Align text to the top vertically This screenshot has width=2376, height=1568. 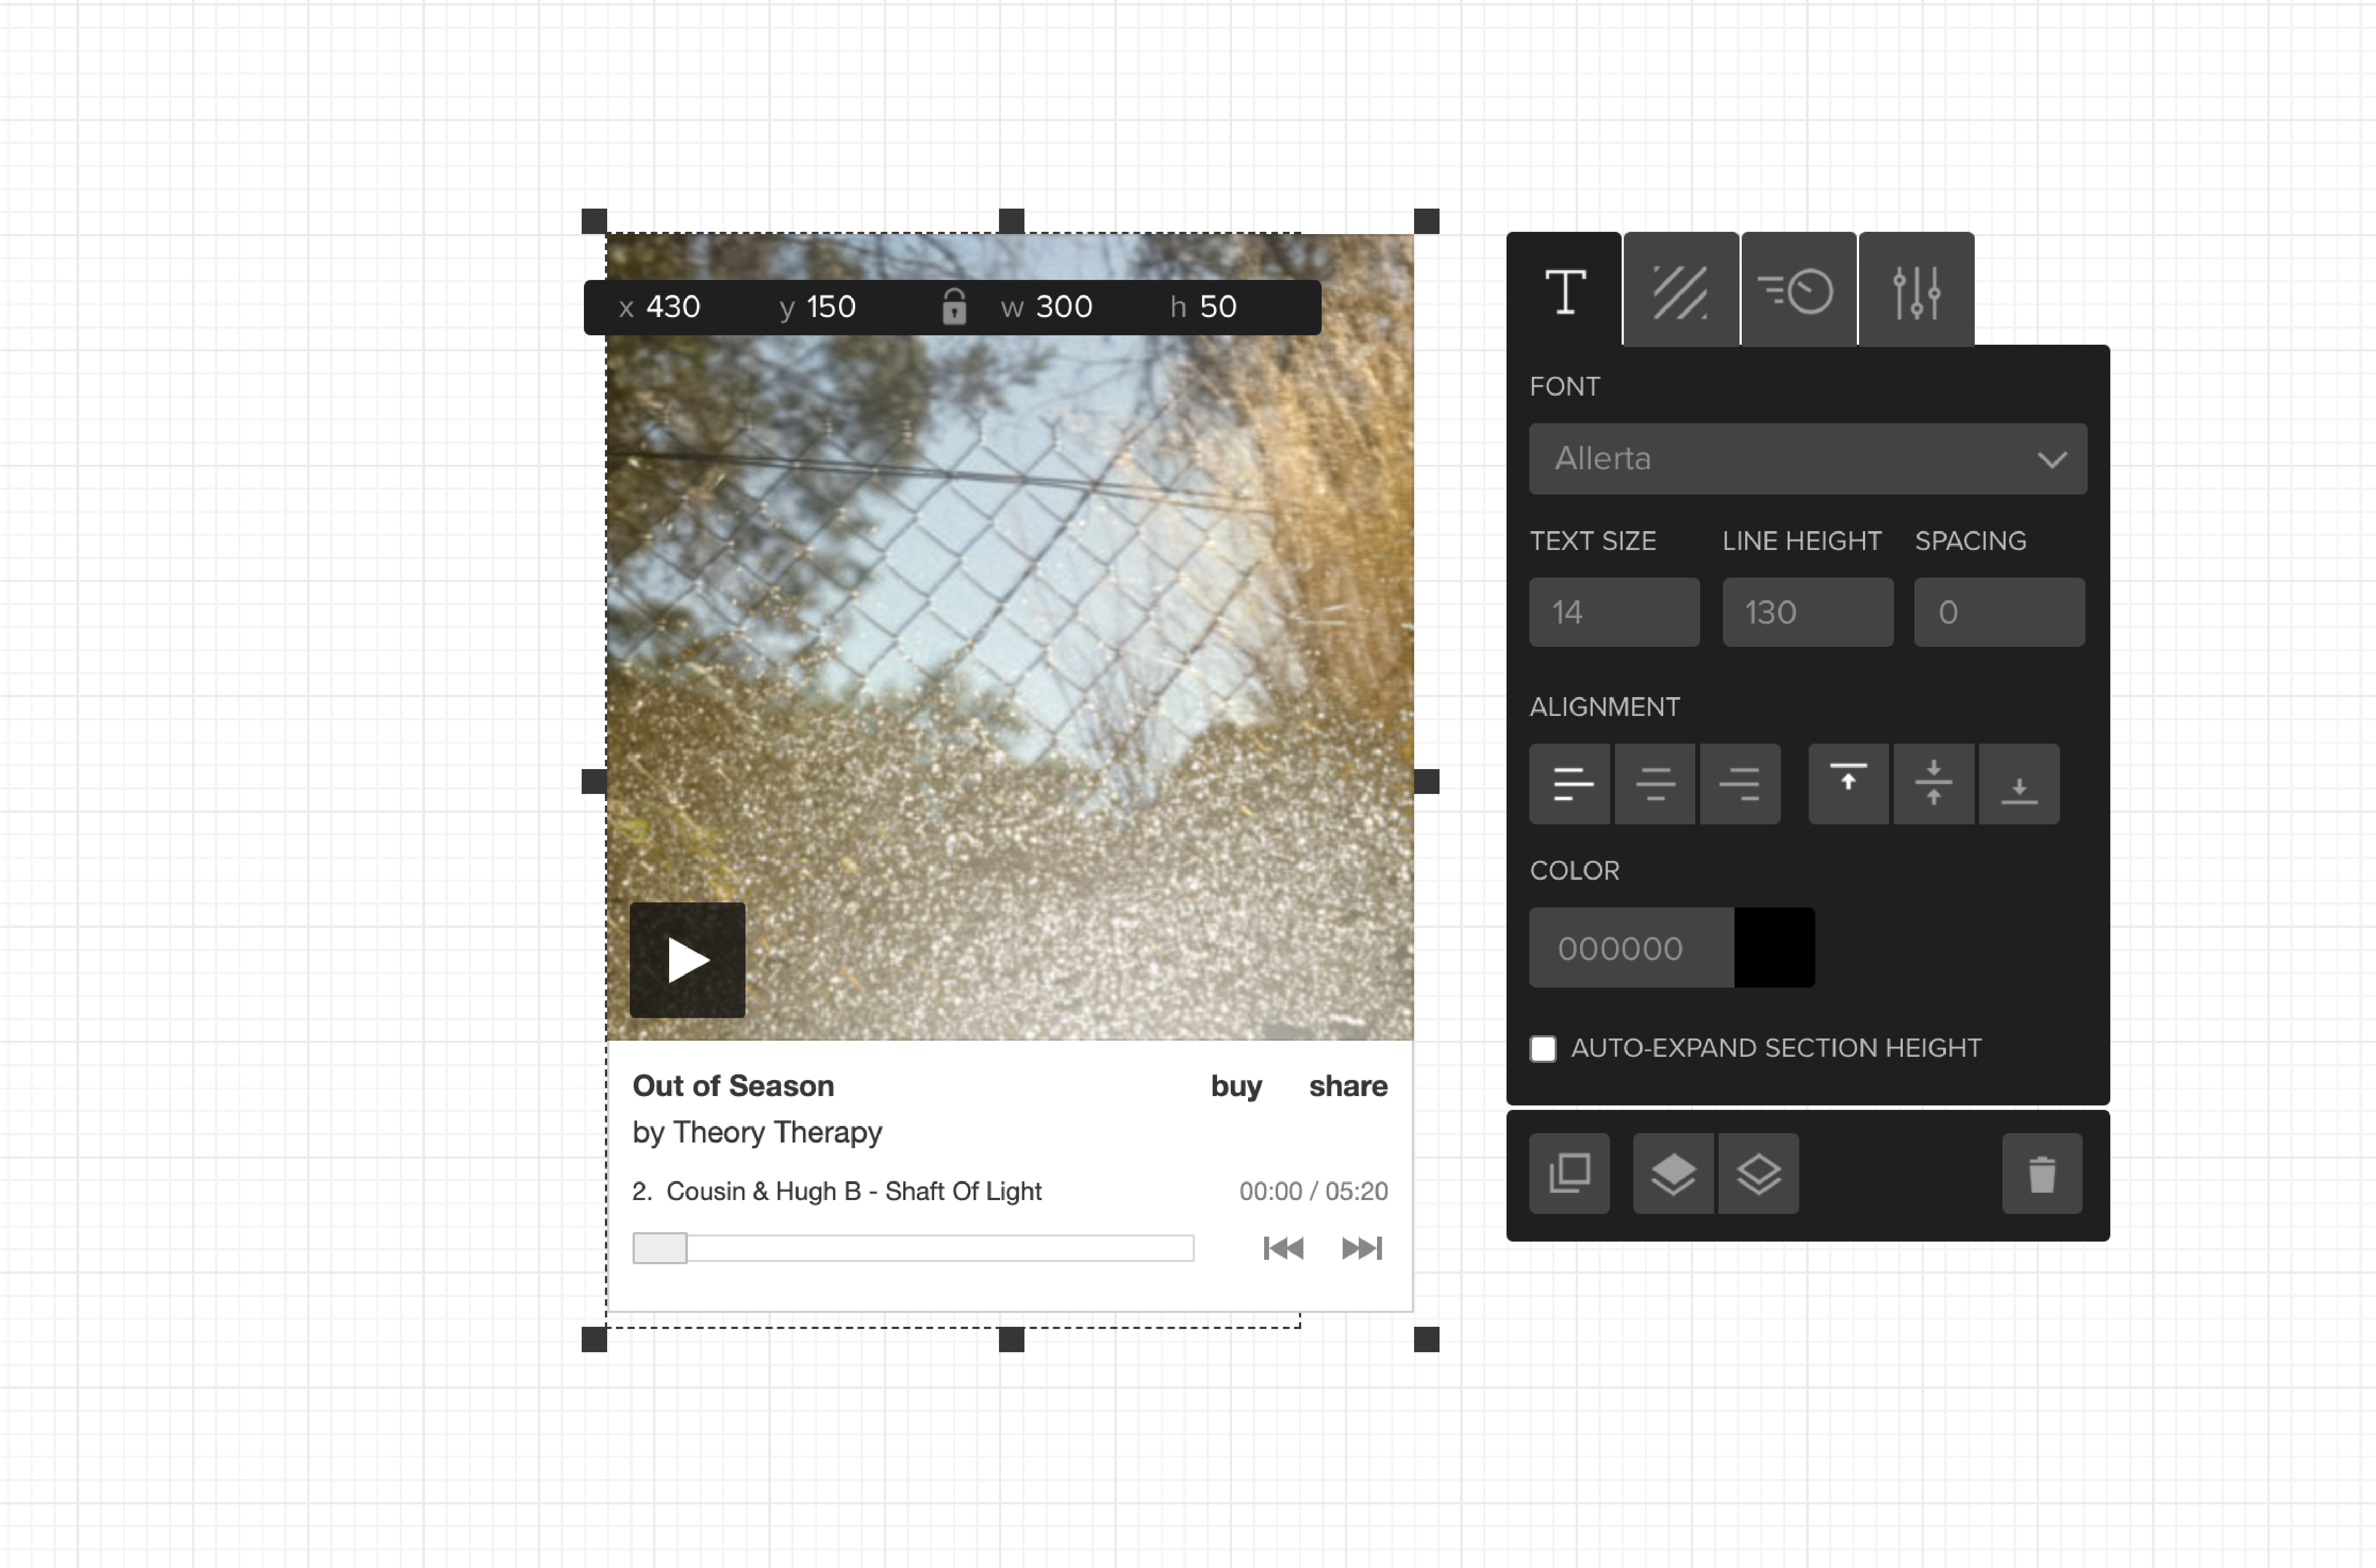[1848, 783]
